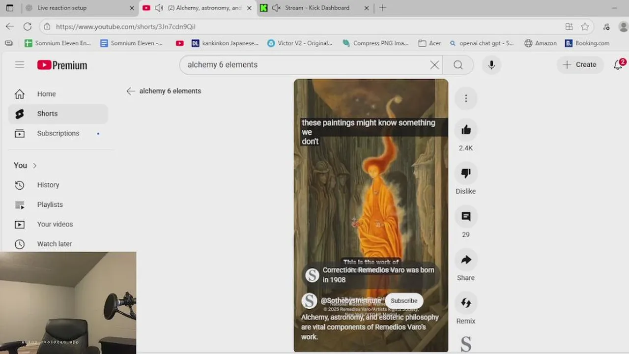Open the YouTube icon bookmark

[180, 43]
